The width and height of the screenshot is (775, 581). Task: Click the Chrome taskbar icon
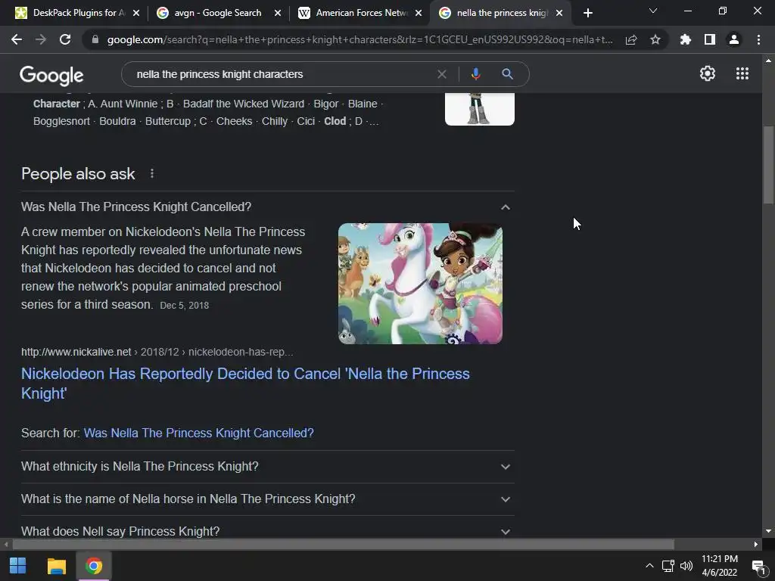[x=94, y=566]
